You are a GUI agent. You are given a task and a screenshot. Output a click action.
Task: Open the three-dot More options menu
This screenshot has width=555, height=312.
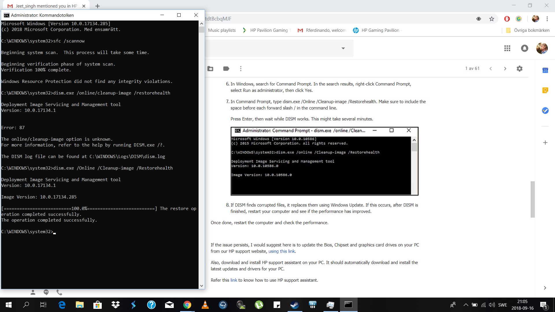pos(240,69)
